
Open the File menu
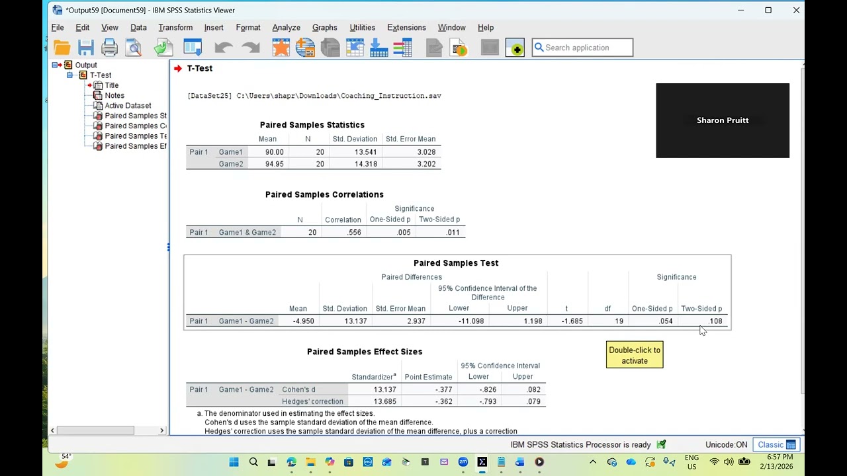pyautogui.click(x=58, y=28)
